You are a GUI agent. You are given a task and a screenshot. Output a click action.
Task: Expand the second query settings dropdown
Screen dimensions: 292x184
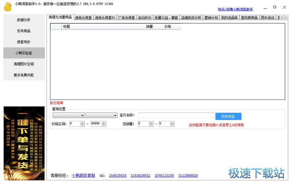101,116
